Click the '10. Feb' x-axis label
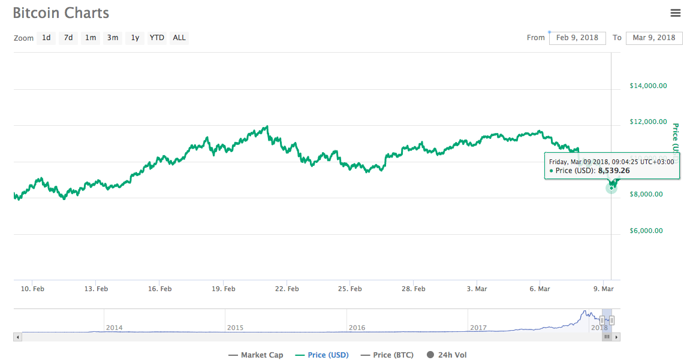The height and width of the screenshot is (363, 699). tap(32, 289)
